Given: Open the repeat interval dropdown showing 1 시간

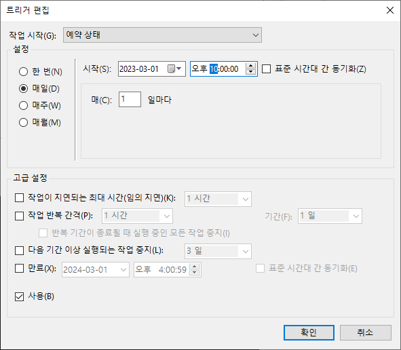Looking at the screenshot, I should [137, 216].
